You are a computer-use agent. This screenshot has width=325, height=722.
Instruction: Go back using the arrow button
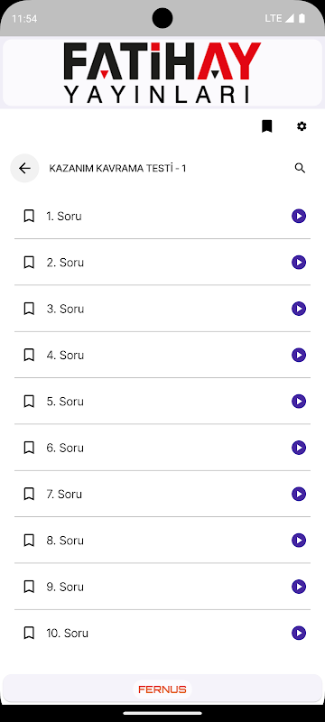24,168
